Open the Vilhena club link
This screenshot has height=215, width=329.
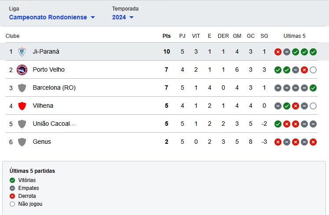click(x=43, y=106)
